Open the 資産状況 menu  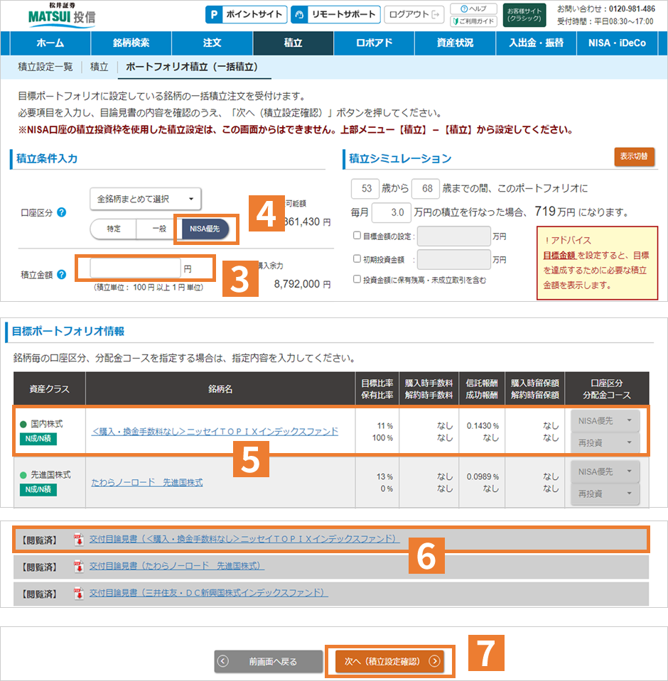455,43
